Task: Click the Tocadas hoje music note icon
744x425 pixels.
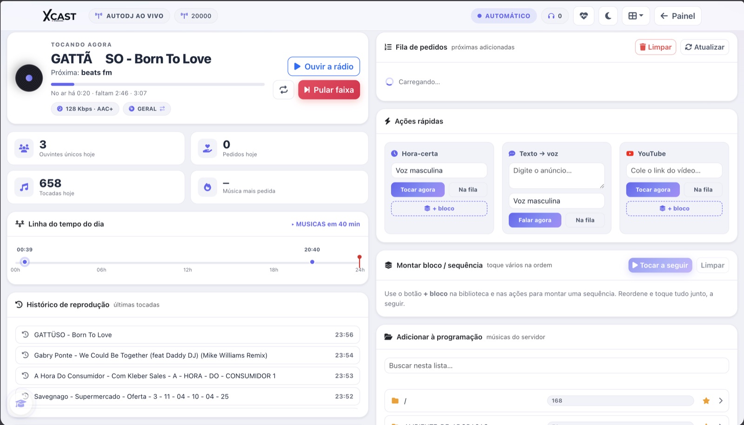Action: [24, 187]
